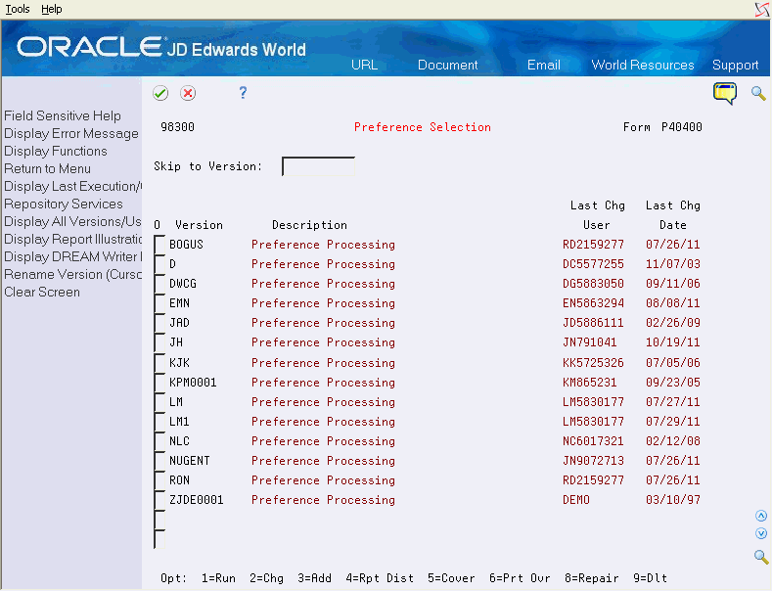Click option field for EMN version

159,303
